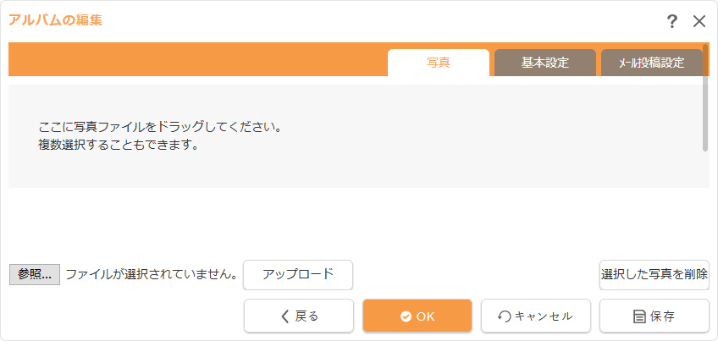Select the メール投稿設定 tab
The width and height of the screenshot is (718, 341).
coord(651,63)
